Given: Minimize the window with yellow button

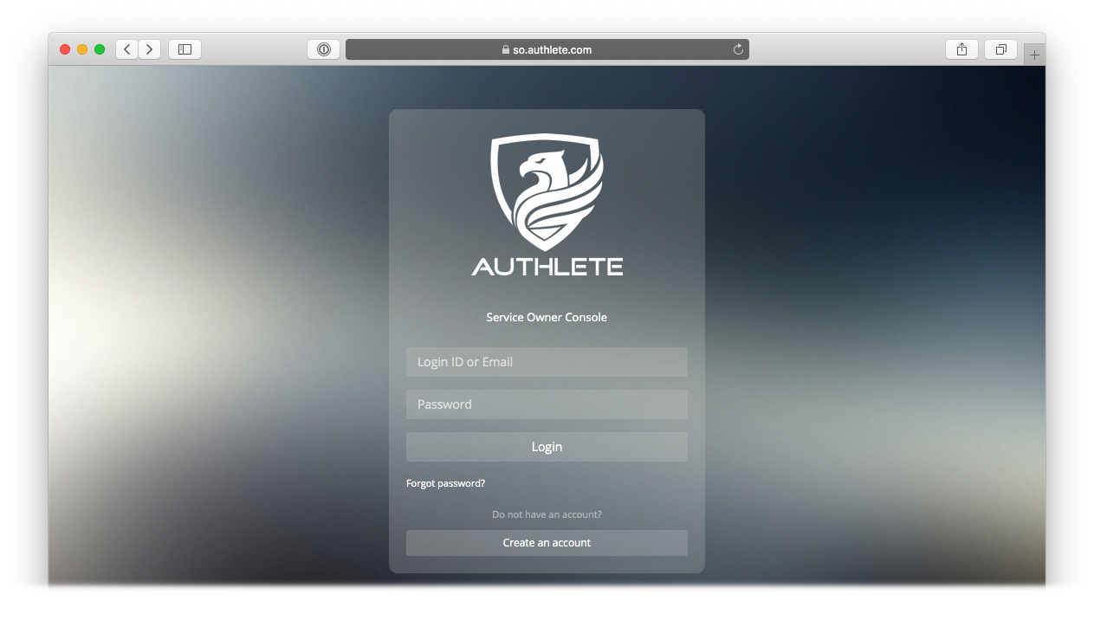Looking at the screenshot, I should tap(82, 49).
